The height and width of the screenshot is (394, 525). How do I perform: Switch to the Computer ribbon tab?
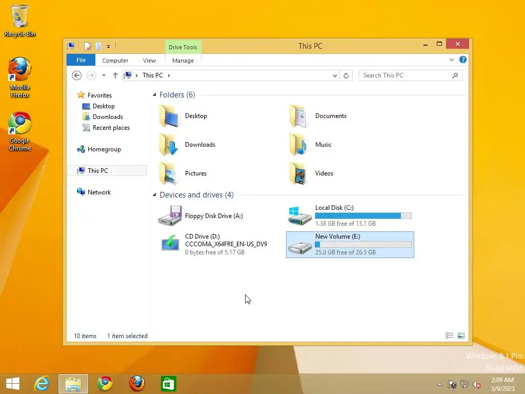pyautogui.click(x=115, y=61)
